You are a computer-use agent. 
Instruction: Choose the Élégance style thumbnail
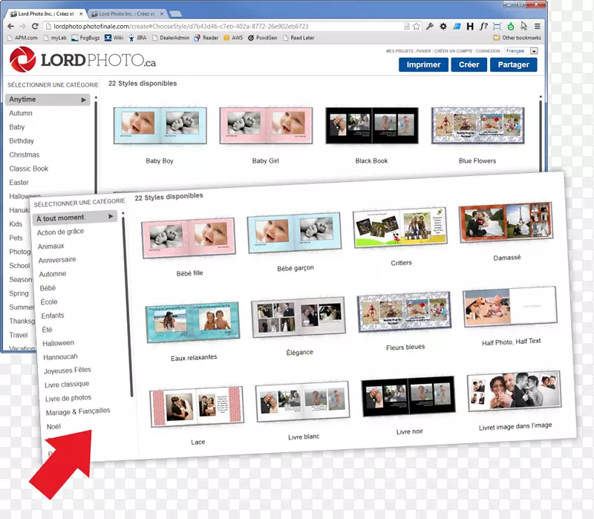(298, 317)
